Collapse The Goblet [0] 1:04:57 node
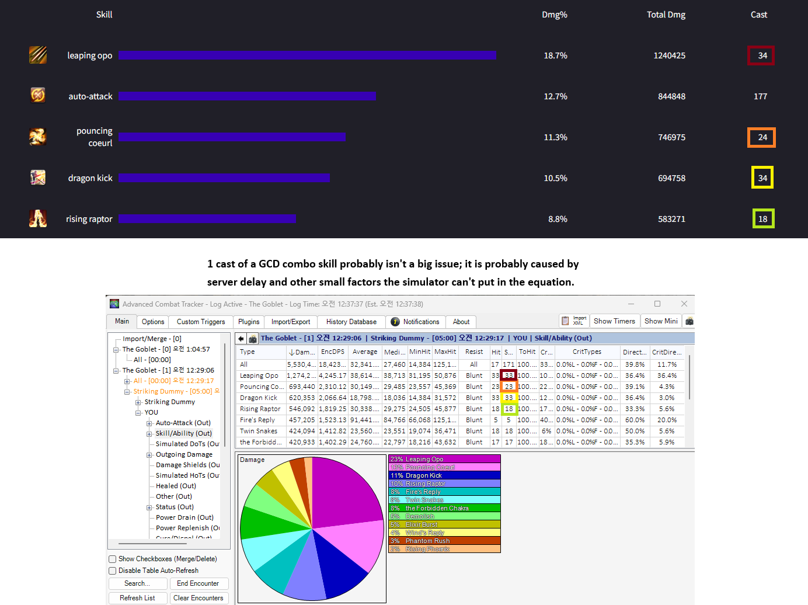808x605 pixels. click(x=116, y=349)
